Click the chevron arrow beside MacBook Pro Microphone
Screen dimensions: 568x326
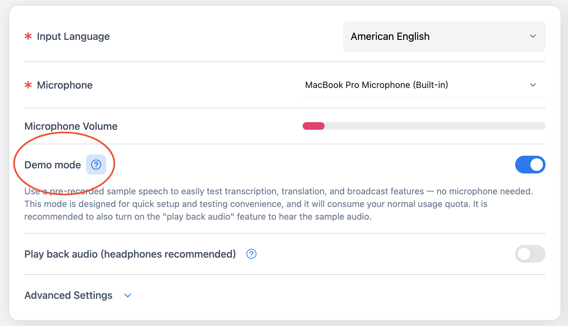pos(533,85)
